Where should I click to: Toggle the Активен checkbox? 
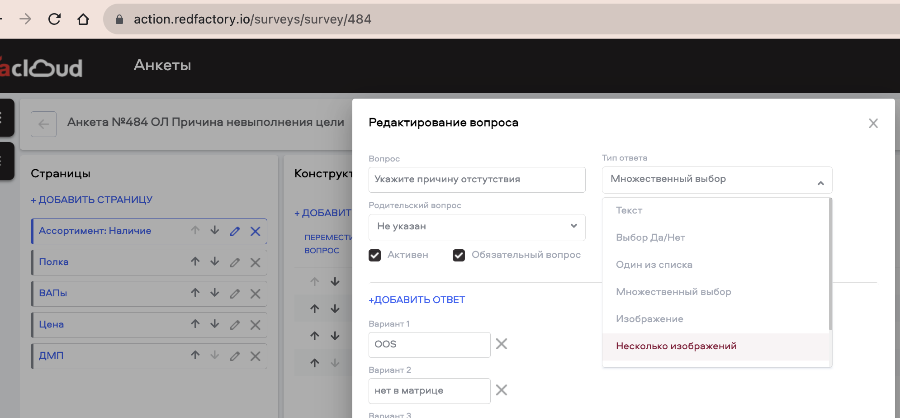[374, 255]
